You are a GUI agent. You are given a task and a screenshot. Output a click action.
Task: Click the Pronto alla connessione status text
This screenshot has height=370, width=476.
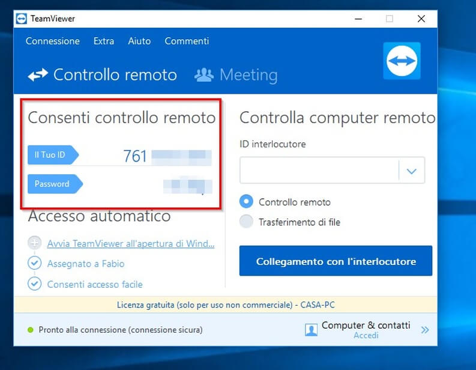(121, 330)
